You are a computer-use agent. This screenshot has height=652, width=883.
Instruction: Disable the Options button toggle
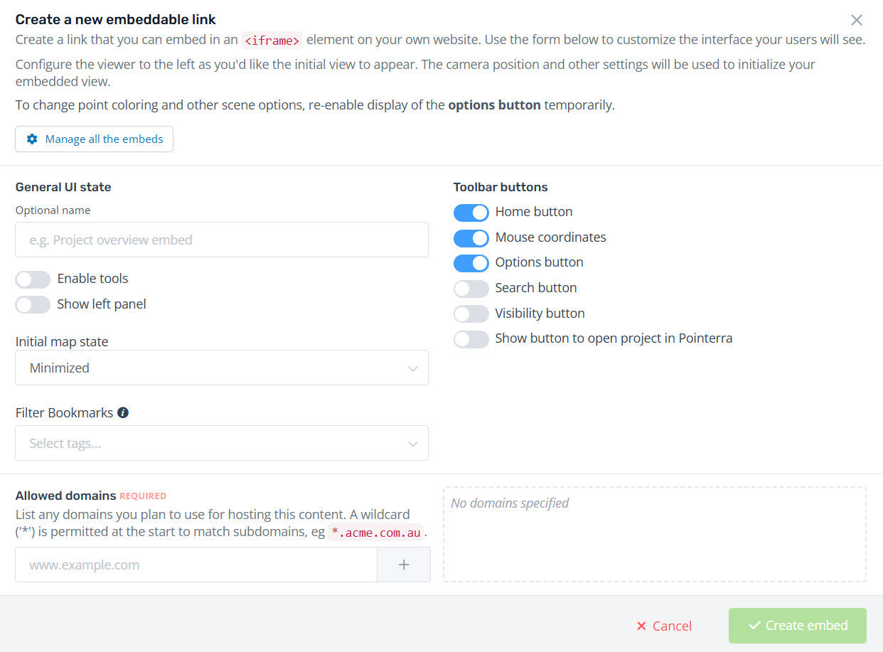[x=471, y=262]
